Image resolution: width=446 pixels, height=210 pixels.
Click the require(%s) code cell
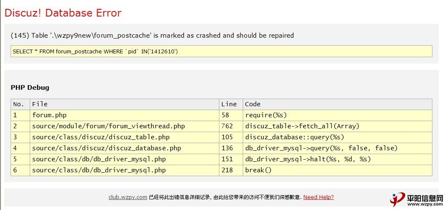(x=338, y=115)
